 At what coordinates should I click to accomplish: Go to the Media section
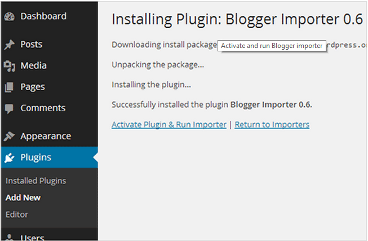pyautogui.click(x=34, y=65)
